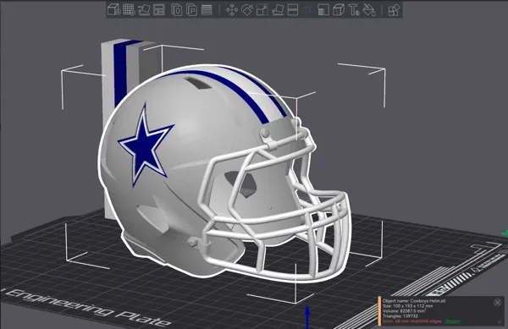Click the 'Object name: Cowboys Helm.stl' text
Viewport: 508px width, 329px height.
point(414,301)
